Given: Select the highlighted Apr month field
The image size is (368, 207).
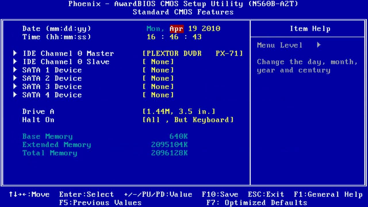Looking at the screenshot, I should coord(176,28).
